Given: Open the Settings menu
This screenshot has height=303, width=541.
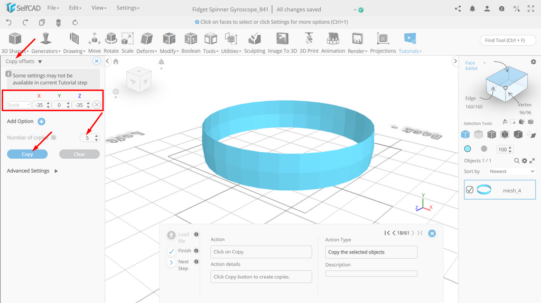Looking at the screenshot, I should click(128, 7).
